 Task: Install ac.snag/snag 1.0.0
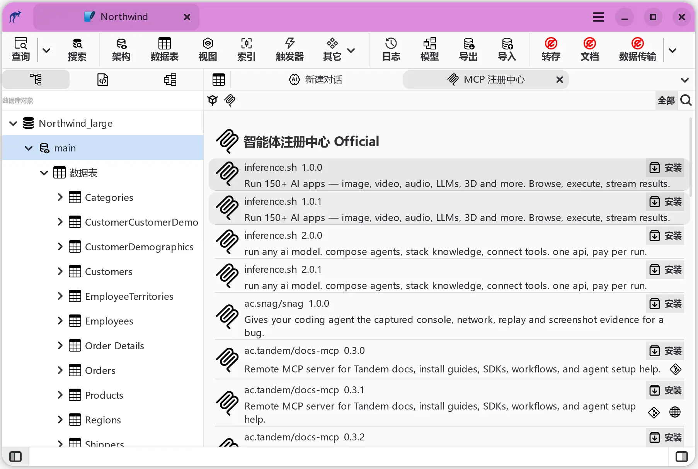click(x=666, y=304)
